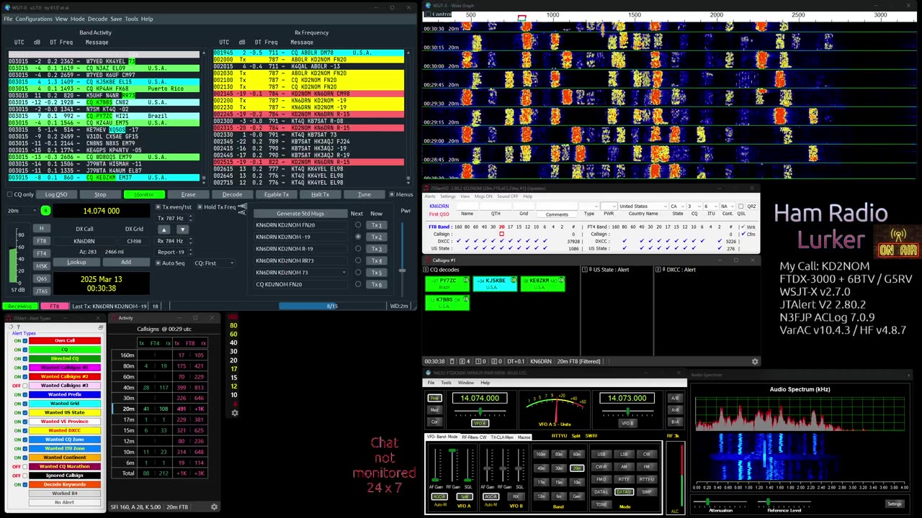Disable the Own Call alert checkbox
The image size is (922, 518).
25,341
